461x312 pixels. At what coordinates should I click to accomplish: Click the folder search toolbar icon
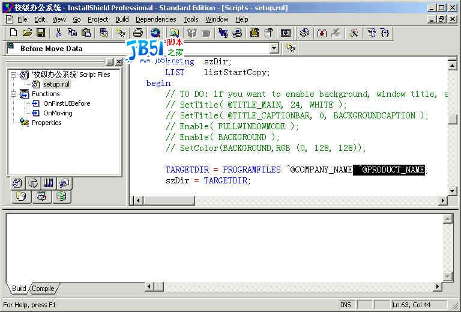pyautogui.click(x=174, y=32)
